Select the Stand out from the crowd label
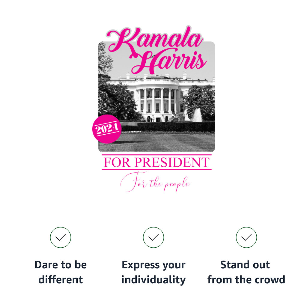307x307 pixels. [246, 272]
